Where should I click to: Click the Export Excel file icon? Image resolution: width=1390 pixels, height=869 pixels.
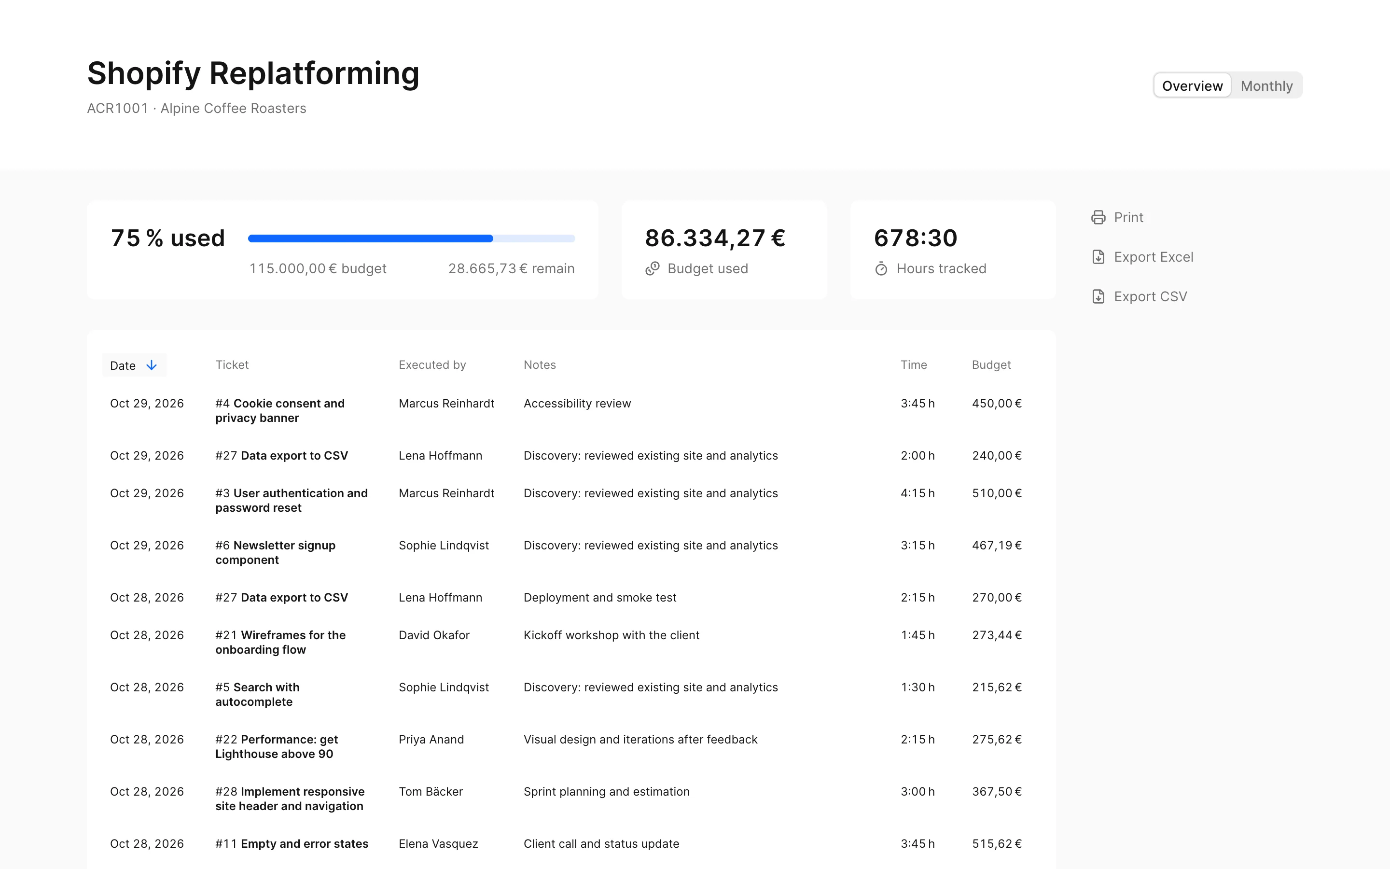tap(1098, 257)
